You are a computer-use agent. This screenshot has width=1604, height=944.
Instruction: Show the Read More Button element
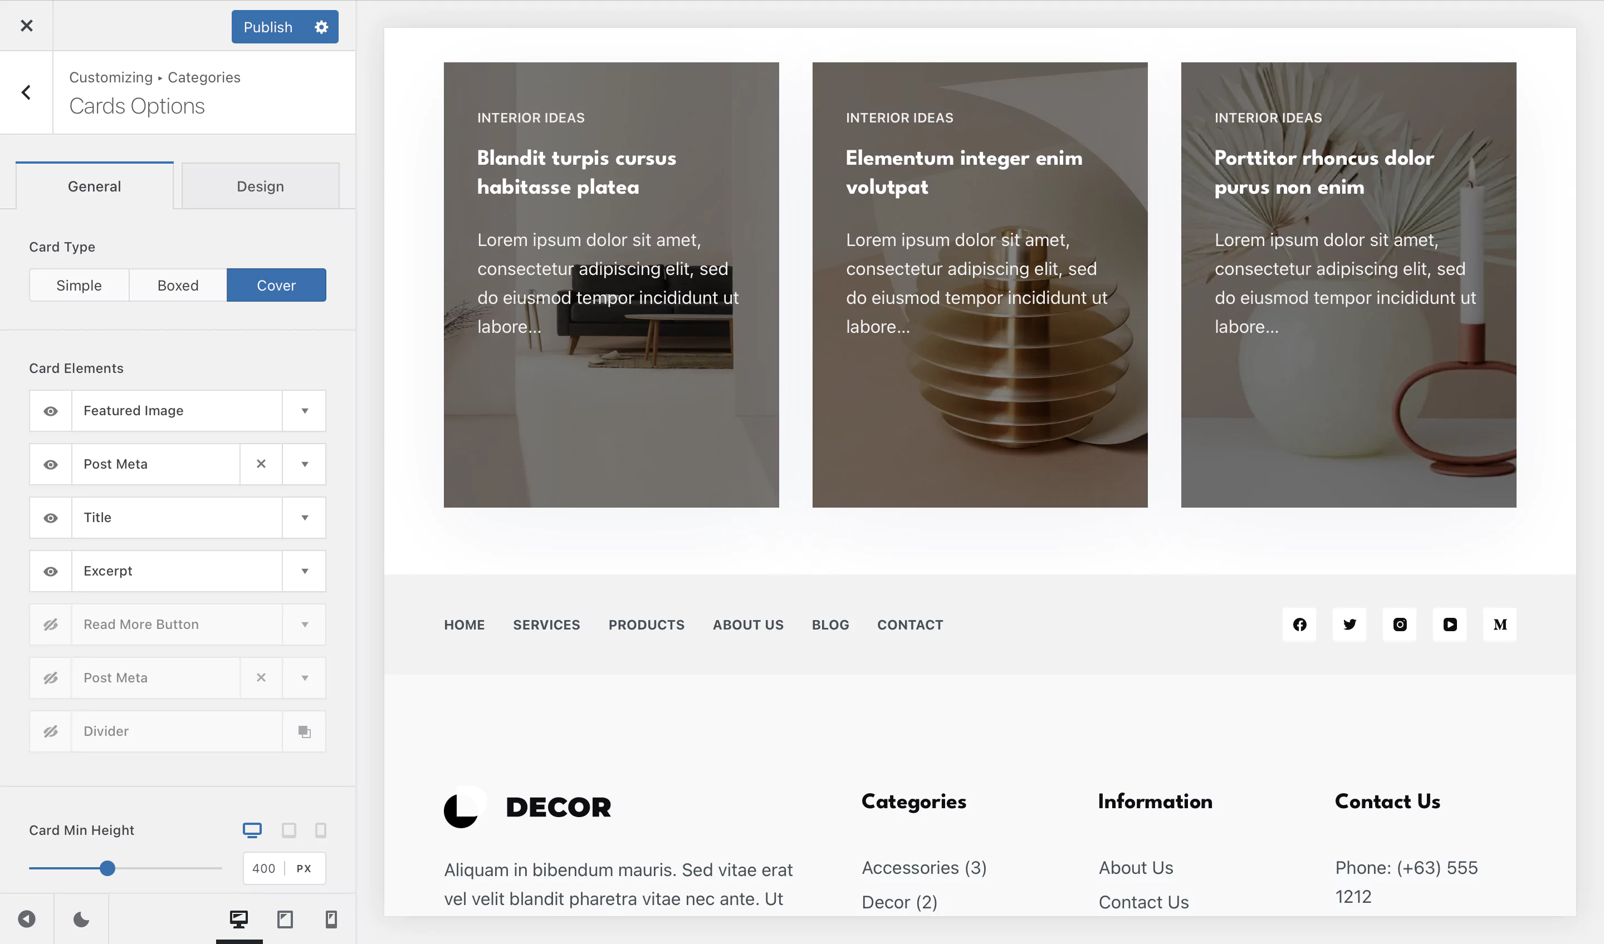[x=50, y=624]
